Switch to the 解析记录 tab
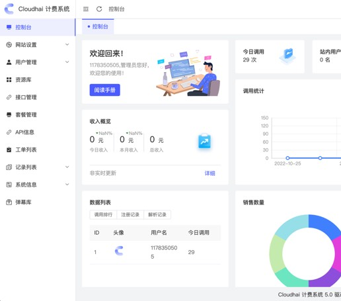Screen dimensions: 341x301 pyautogui.click(x=157, y=214)
